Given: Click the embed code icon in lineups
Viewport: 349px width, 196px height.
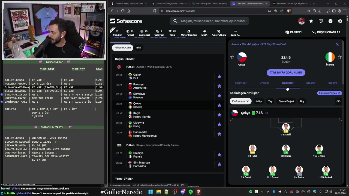Looking at the screenshot, I should [x=338, y=101].
